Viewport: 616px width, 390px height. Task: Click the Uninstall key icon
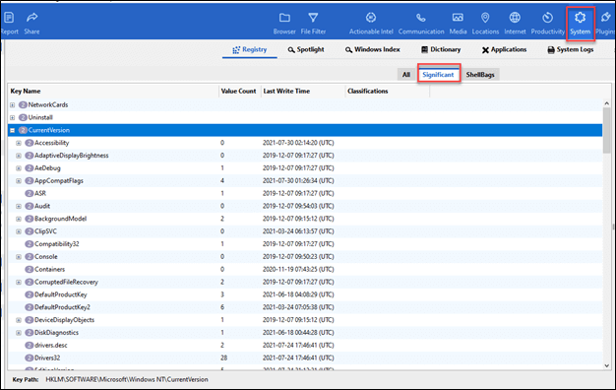23,117
